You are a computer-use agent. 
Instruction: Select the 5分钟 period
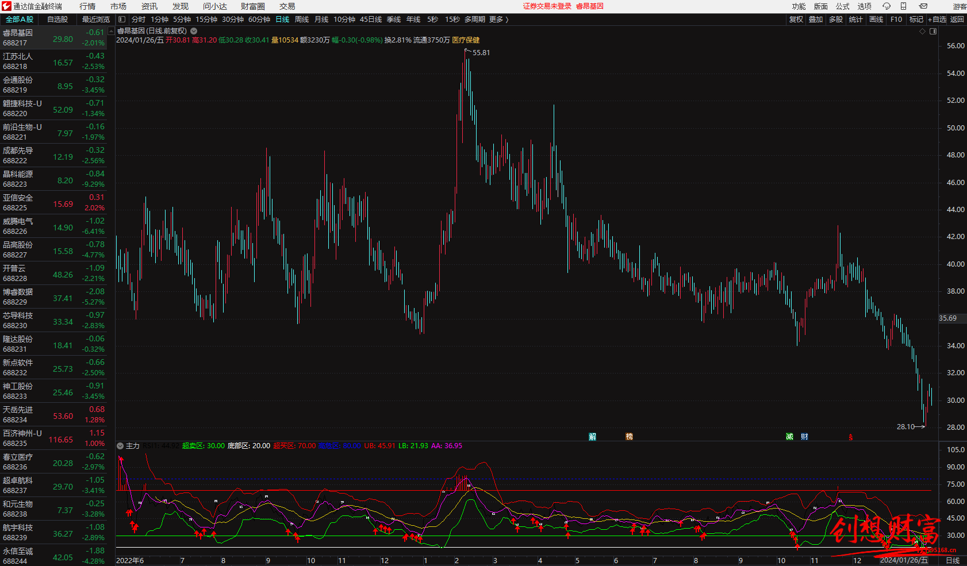coord(182,20)
